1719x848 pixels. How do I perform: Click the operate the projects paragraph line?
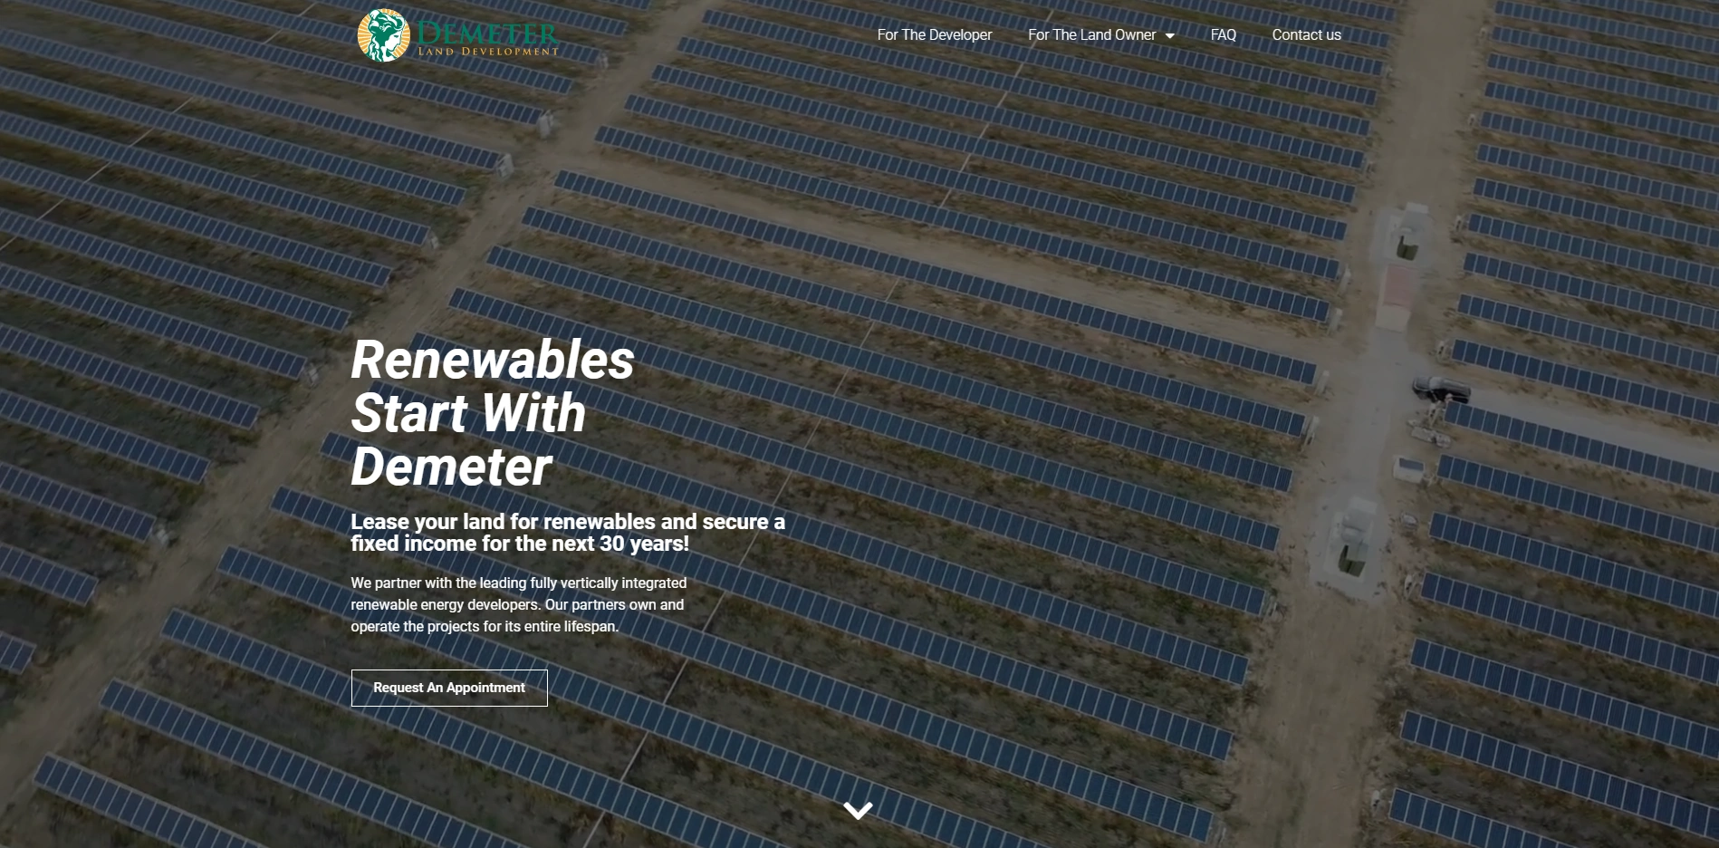485,627
